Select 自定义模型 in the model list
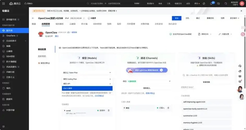This screenshot has width=246, height=130. pyautogui.click(x=87, y=88)
